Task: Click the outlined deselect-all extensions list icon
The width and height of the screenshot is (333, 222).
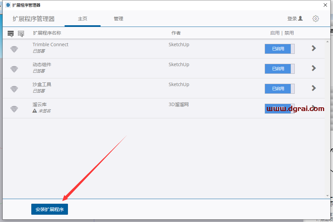Action: click(x=21, y=34)
